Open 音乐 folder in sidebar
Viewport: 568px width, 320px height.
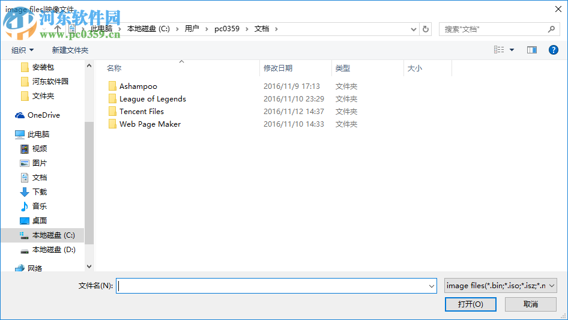34,206
